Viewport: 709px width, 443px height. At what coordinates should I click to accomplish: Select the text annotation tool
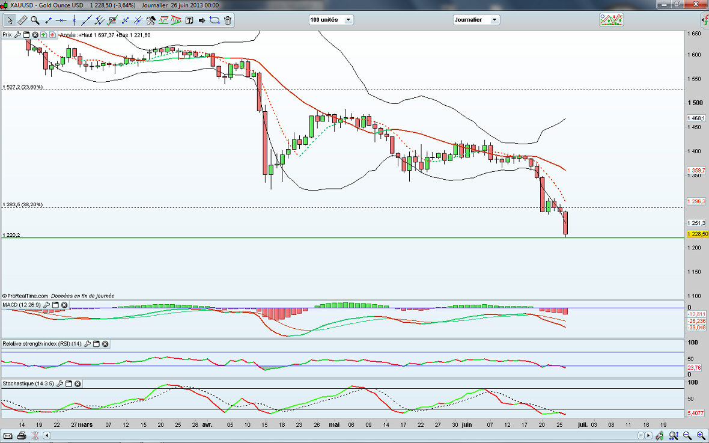(189, 20)
